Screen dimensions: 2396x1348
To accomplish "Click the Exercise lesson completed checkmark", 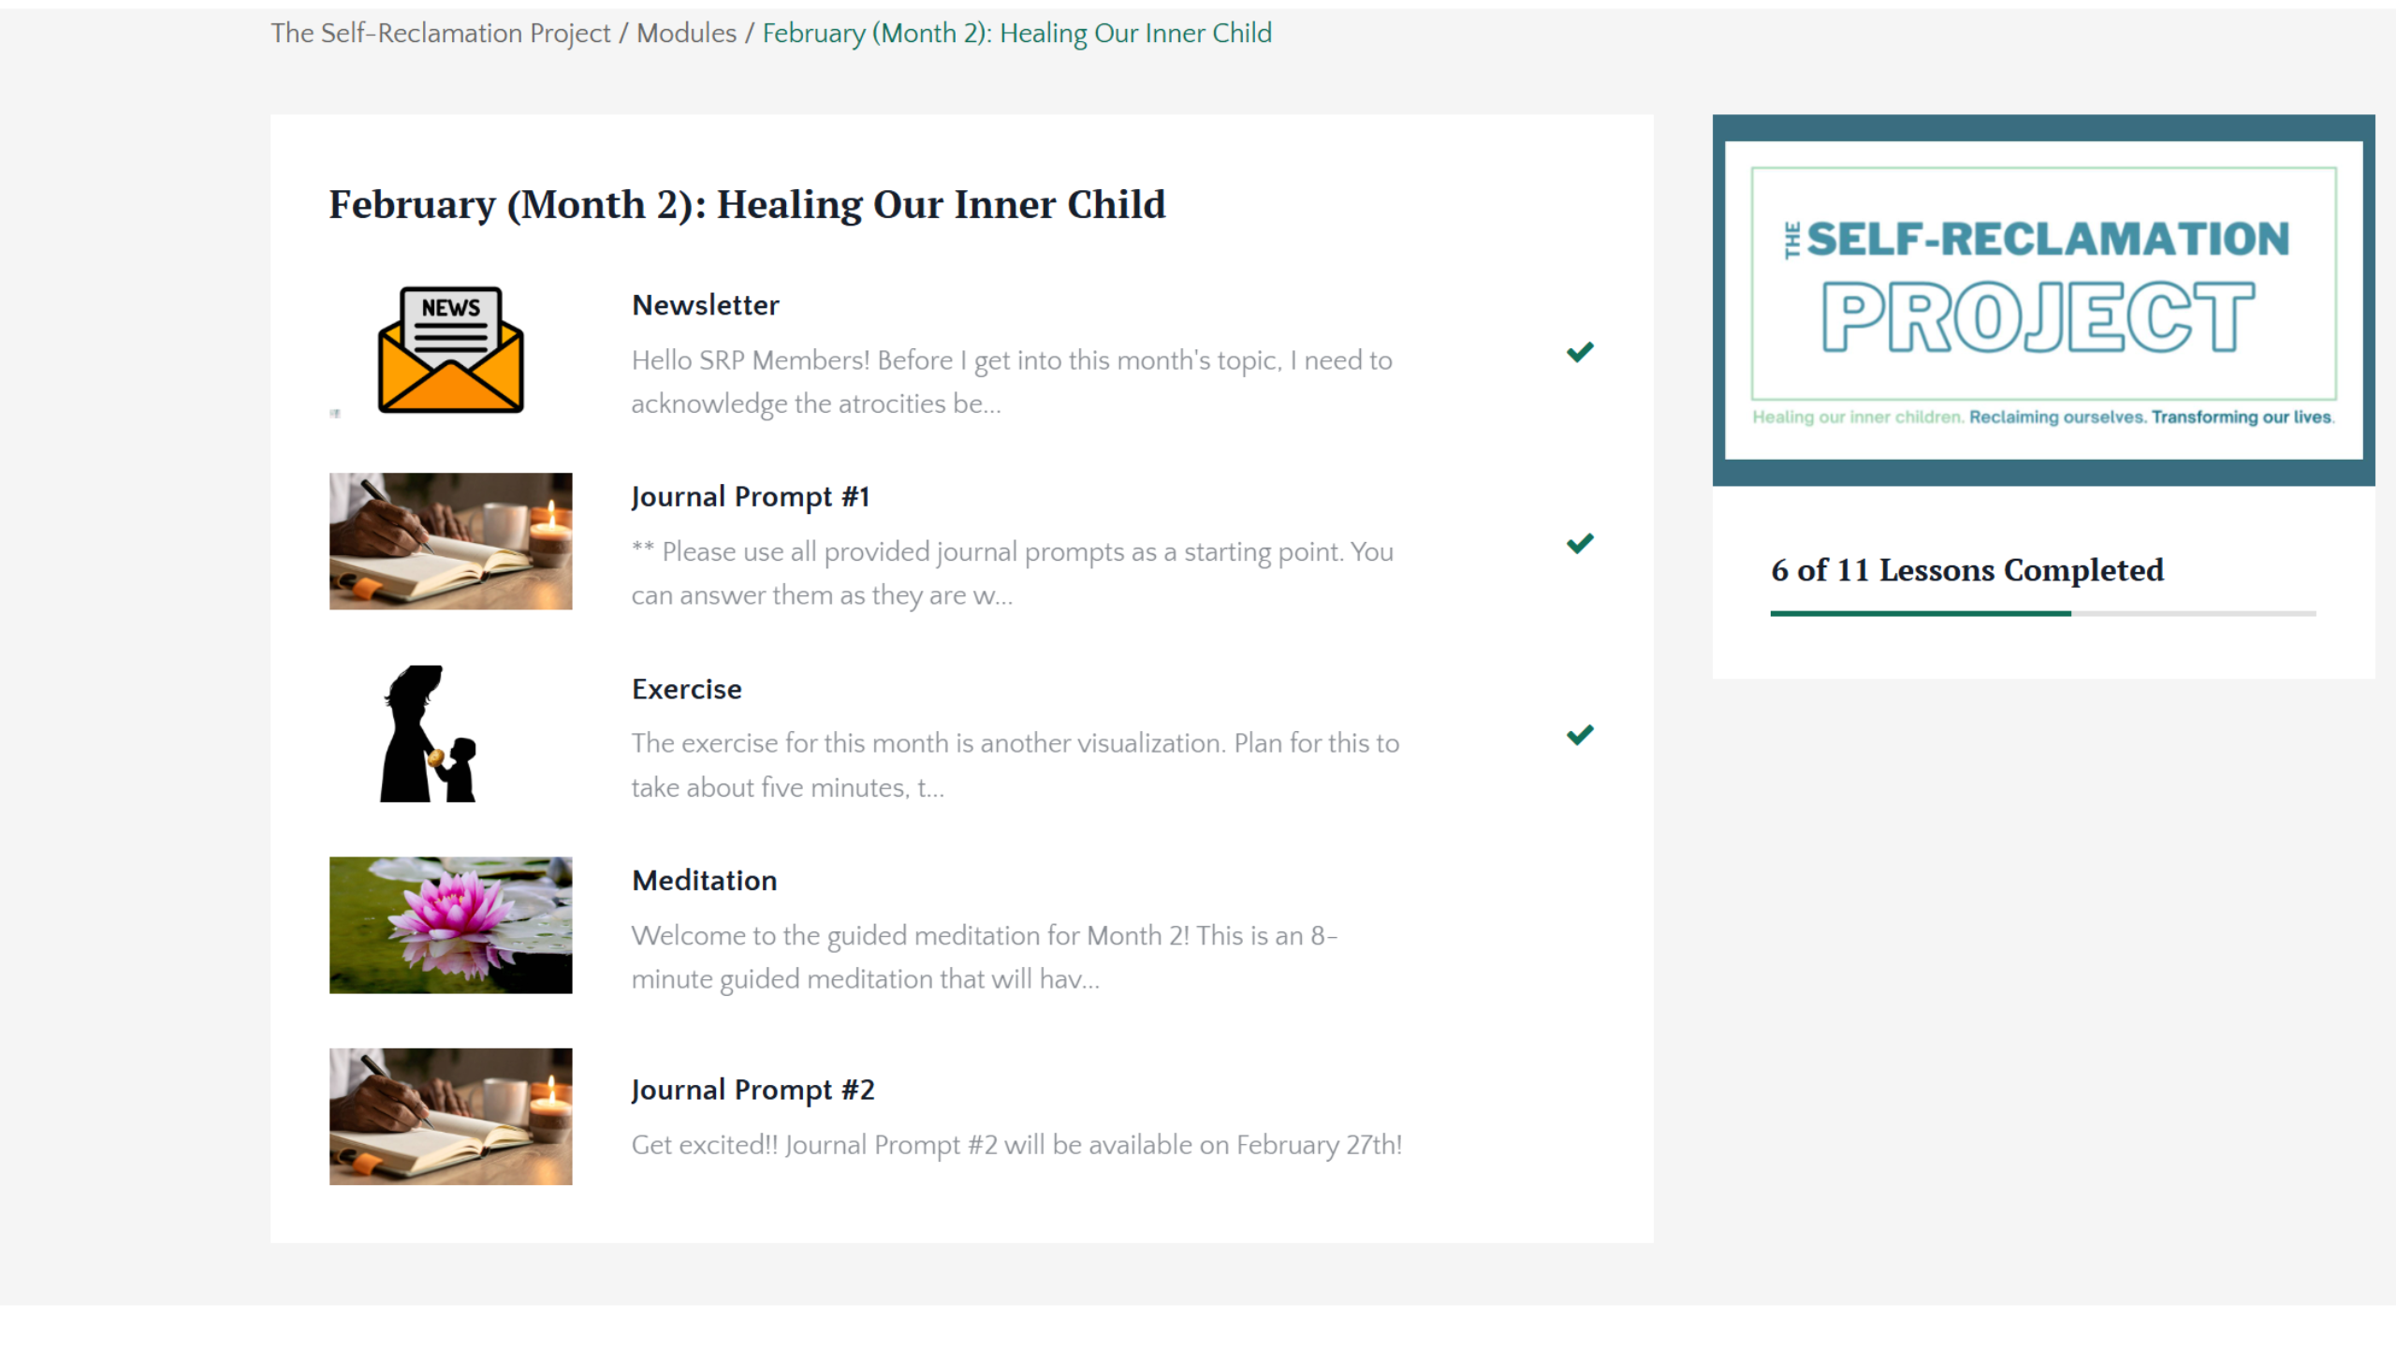I will coord(1579,735).
